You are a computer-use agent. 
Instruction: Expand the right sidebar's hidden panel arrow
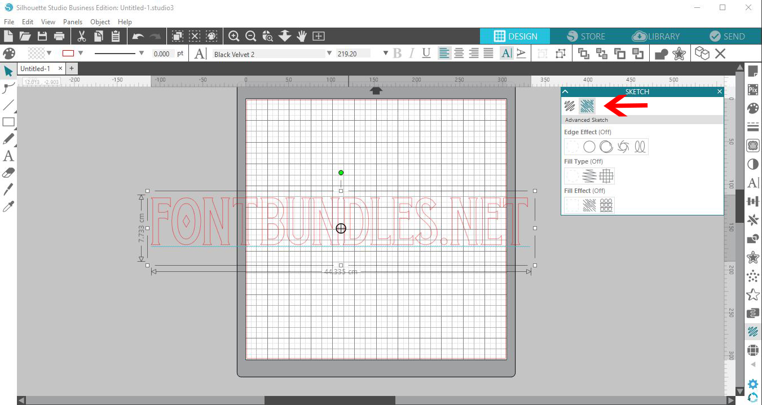(753, 365)
